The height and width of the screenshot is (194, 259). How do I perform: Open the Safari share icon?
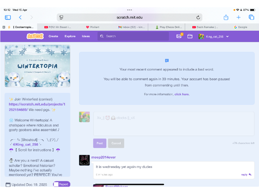(226, 17)
